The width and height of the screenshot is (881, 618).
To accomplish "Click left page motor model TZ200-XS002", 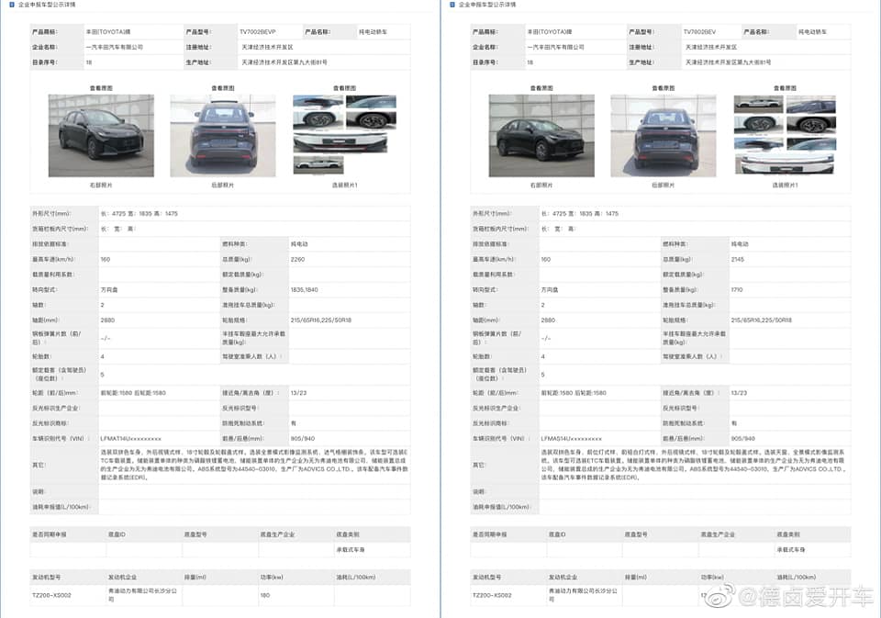I will point(51,595).
